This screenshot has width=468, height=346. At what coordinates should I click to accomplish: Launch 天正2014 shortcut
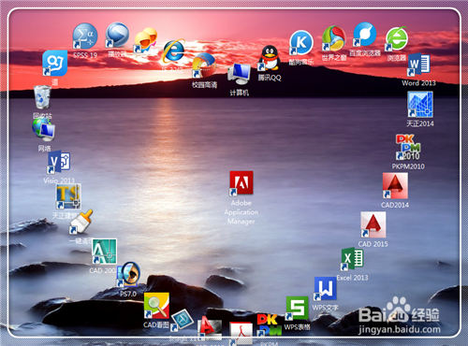click(x=420, y=105)
